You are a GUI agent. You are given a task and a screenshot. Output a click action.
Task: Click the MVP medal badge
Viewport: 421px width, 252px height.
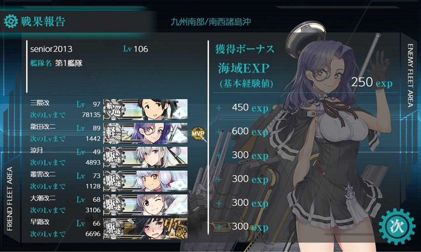pos(198,133)
